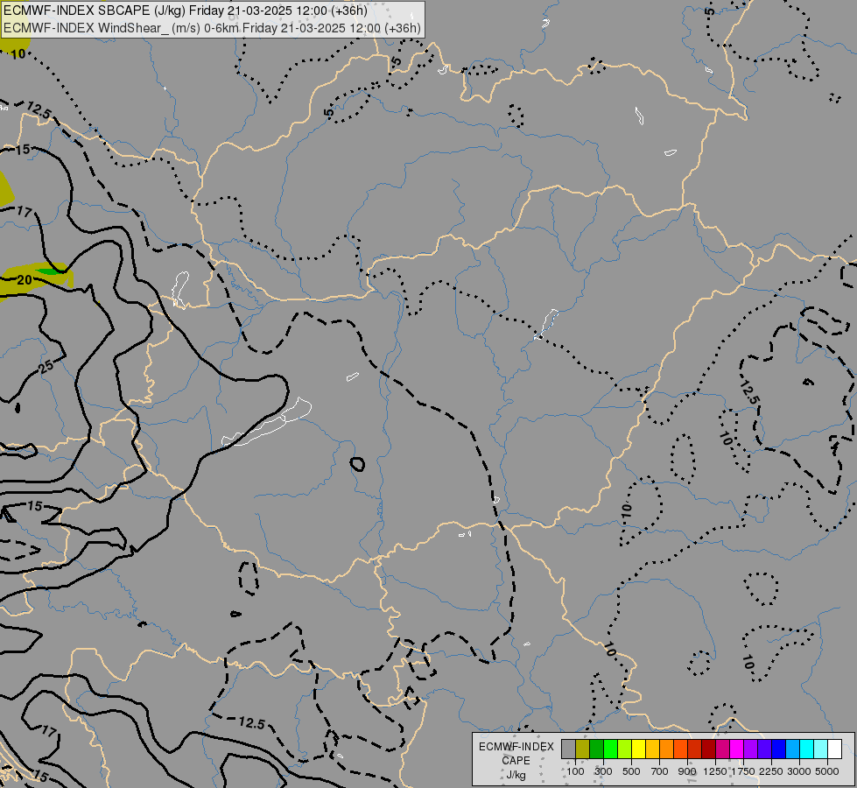857x788 pixels.
Task: Select the white swatch at the legend's end
Action: (x=835, y=749)
